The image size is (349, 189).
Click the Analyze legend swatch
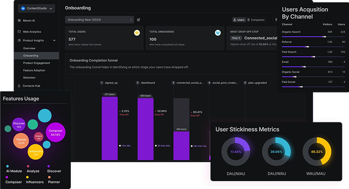point(28,166)
